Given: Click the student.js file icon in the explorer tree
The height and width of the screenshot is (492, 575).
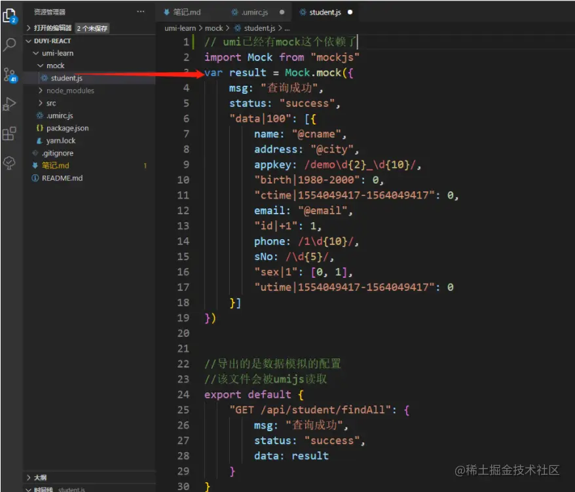Looking at the screenshot, I should point(45,78).
